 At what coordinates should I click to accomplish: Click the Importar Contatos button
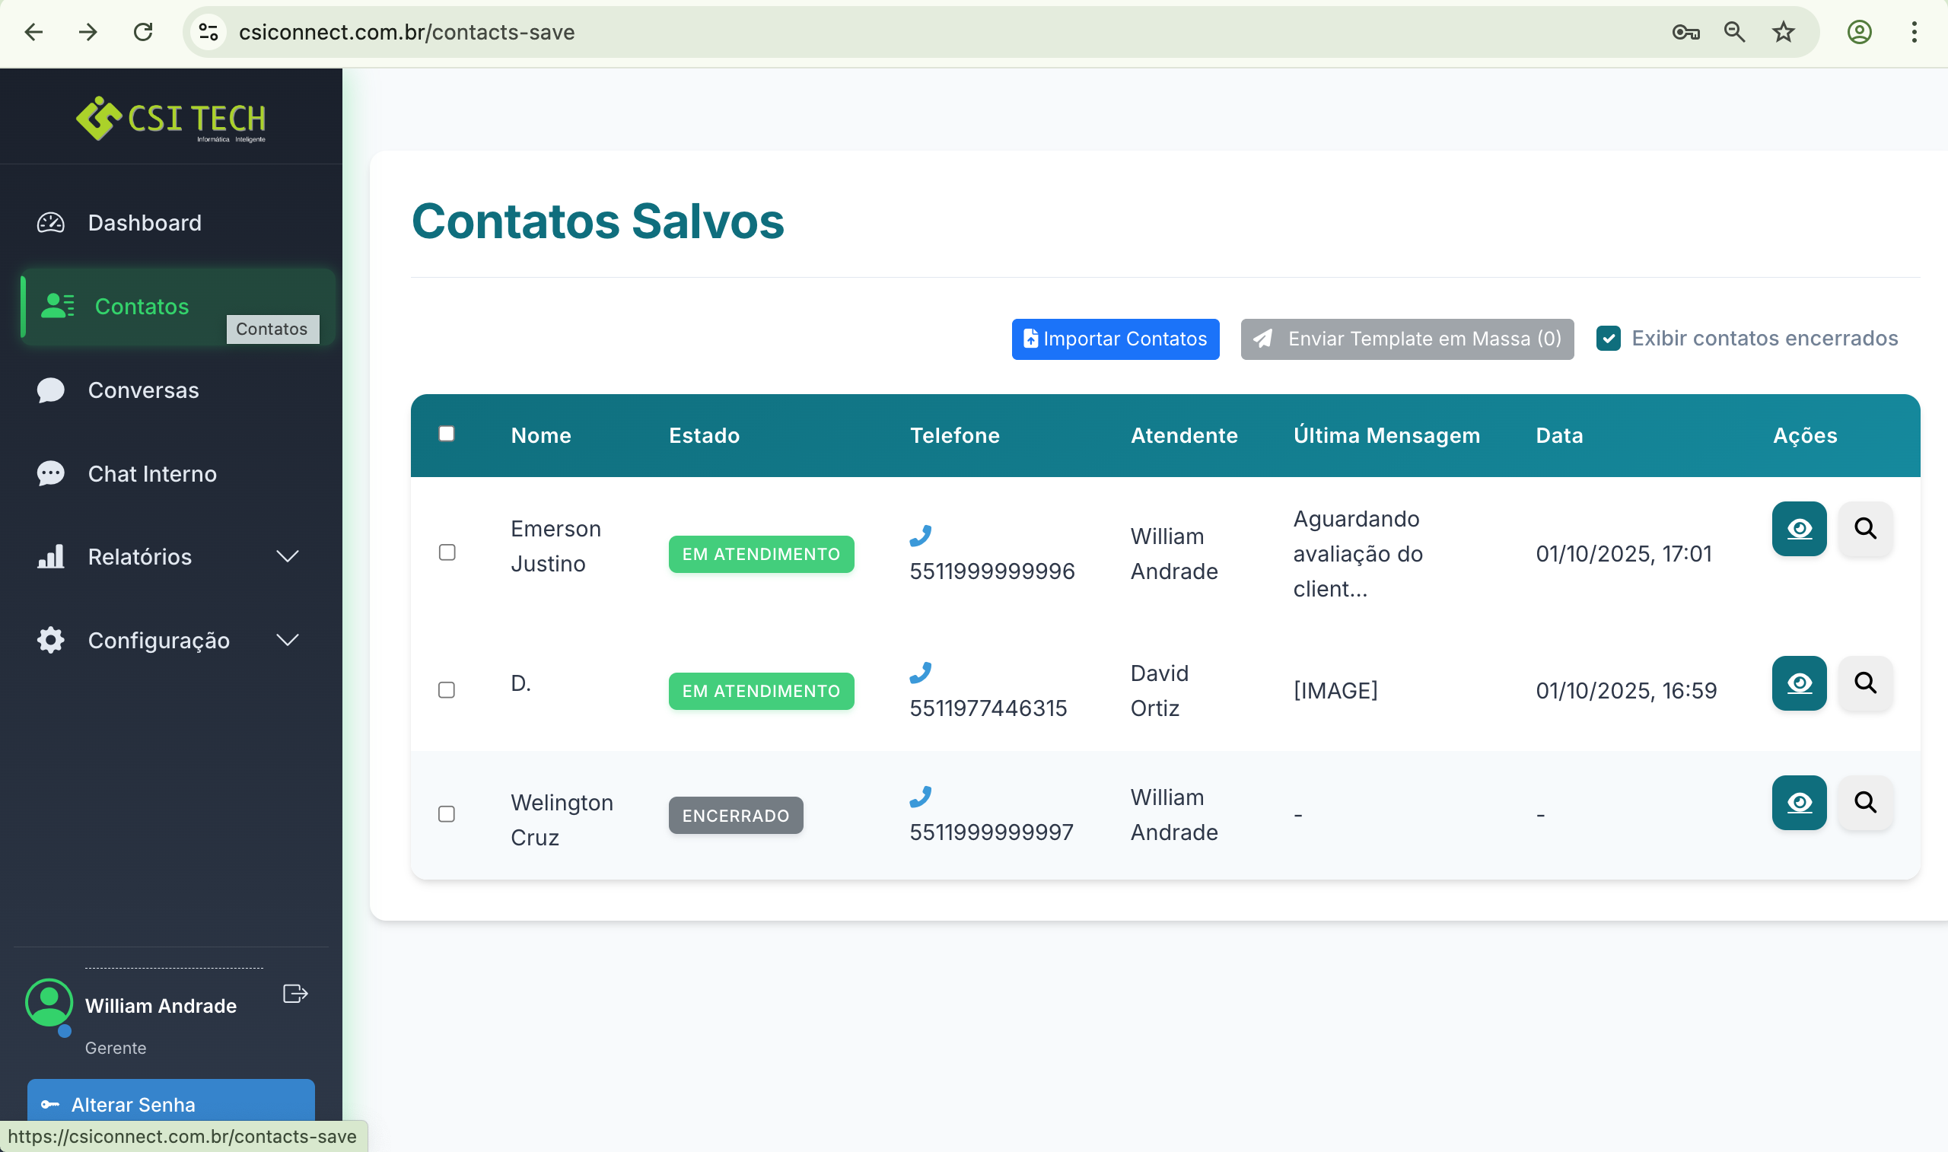point(1115,339)
